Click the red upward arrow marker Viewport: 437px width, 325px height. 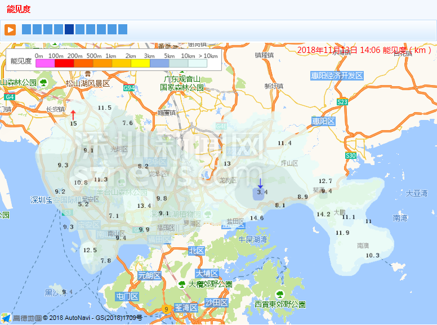pyautogui.click(x=73, y=114)
